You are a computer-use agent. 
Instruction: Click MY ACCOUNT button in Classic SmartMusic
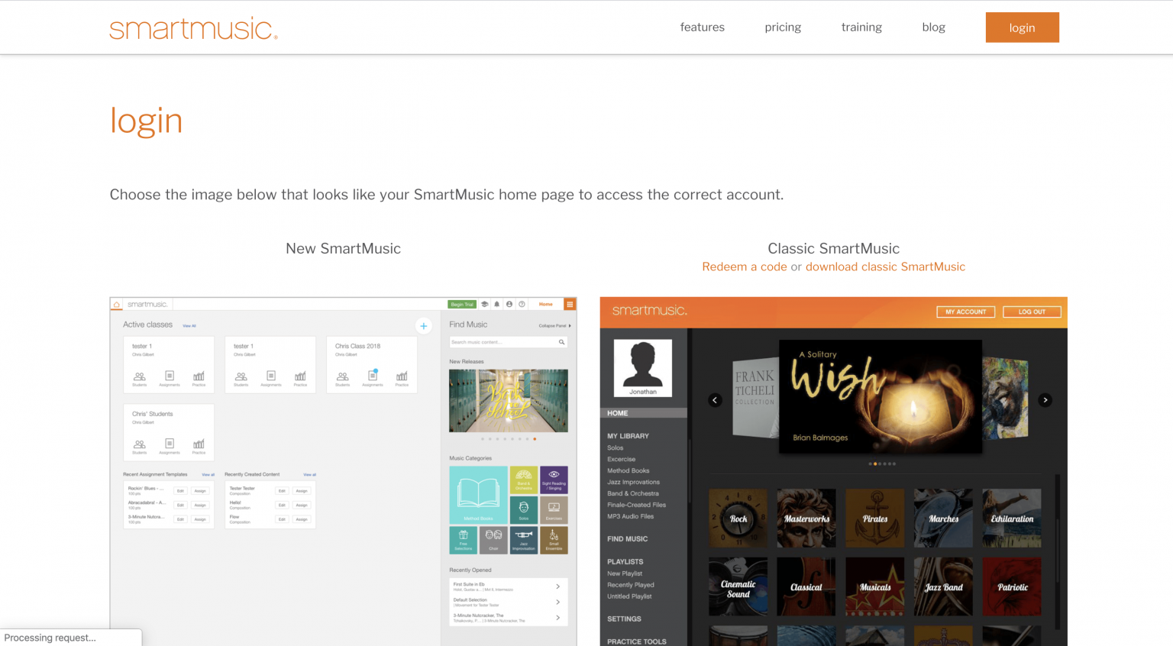pyautogui.click(x=965, y=312)
